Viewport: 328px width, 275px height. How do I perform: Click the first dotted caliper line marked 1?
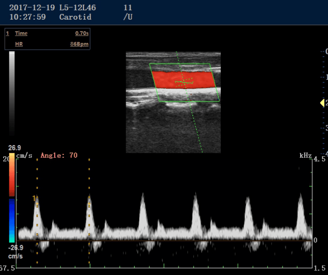[x=37, y=211]
